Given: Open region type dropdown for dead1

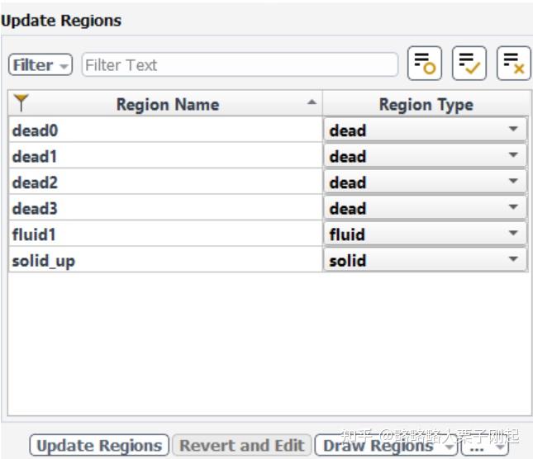Looking at the screenshot, I should pyautogui.click(x=426, y=156).
